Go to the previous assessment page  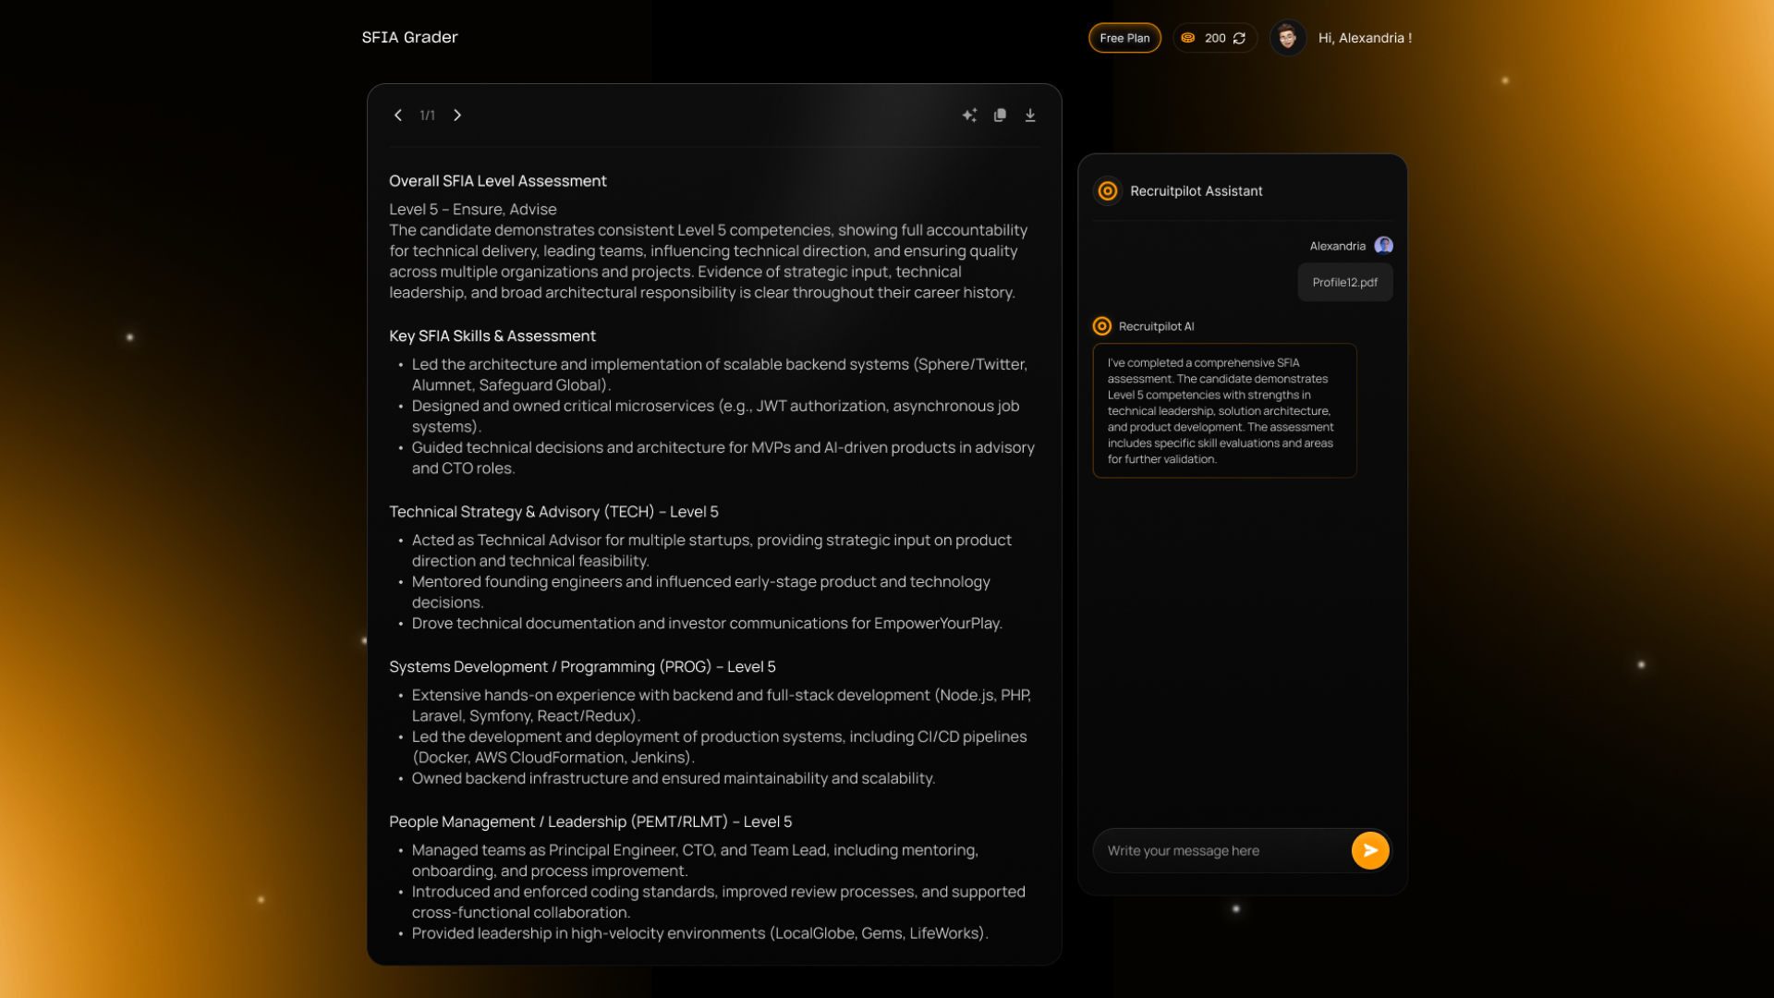pyautogui.click(x=398, y=116)
